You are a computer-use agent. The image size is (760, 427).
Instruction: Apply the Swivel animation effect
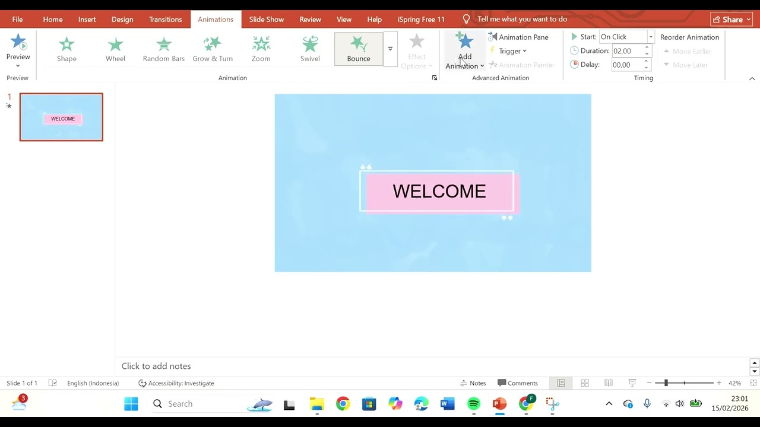coord(310,49)
